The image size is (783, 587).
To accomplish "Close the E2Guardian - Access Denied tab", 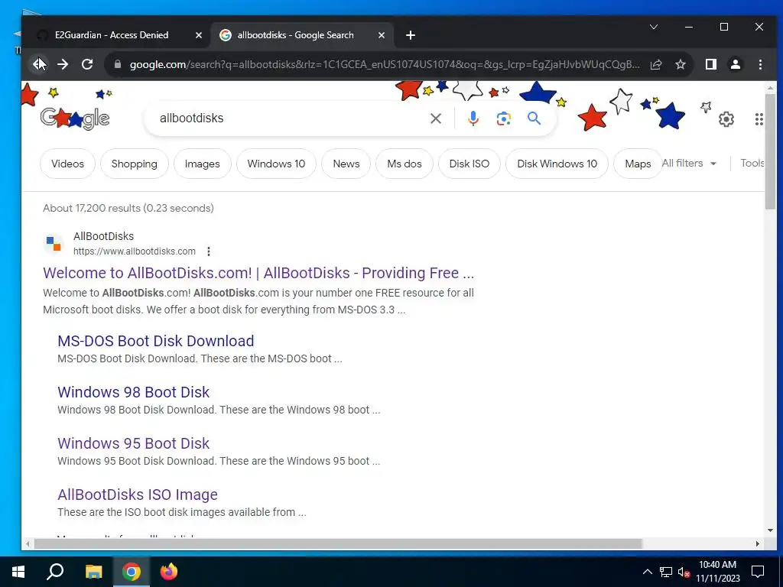I will click(198, 35).
